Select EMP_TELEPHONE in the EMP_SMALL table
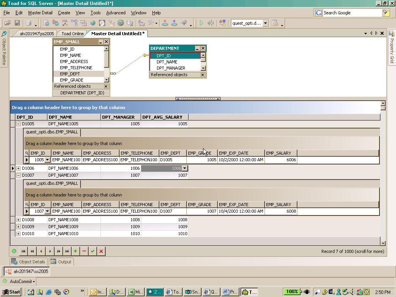The height and width of the screenshot is (297, 396). click(x=76, y=68)
